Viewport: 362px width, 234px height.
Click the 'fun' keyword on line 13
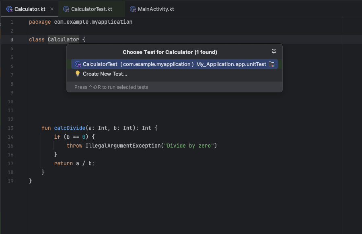(46, 128)
